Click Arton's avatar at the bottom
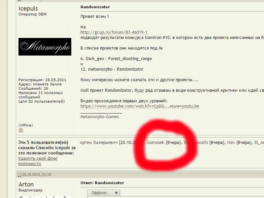 click(45, 196)
